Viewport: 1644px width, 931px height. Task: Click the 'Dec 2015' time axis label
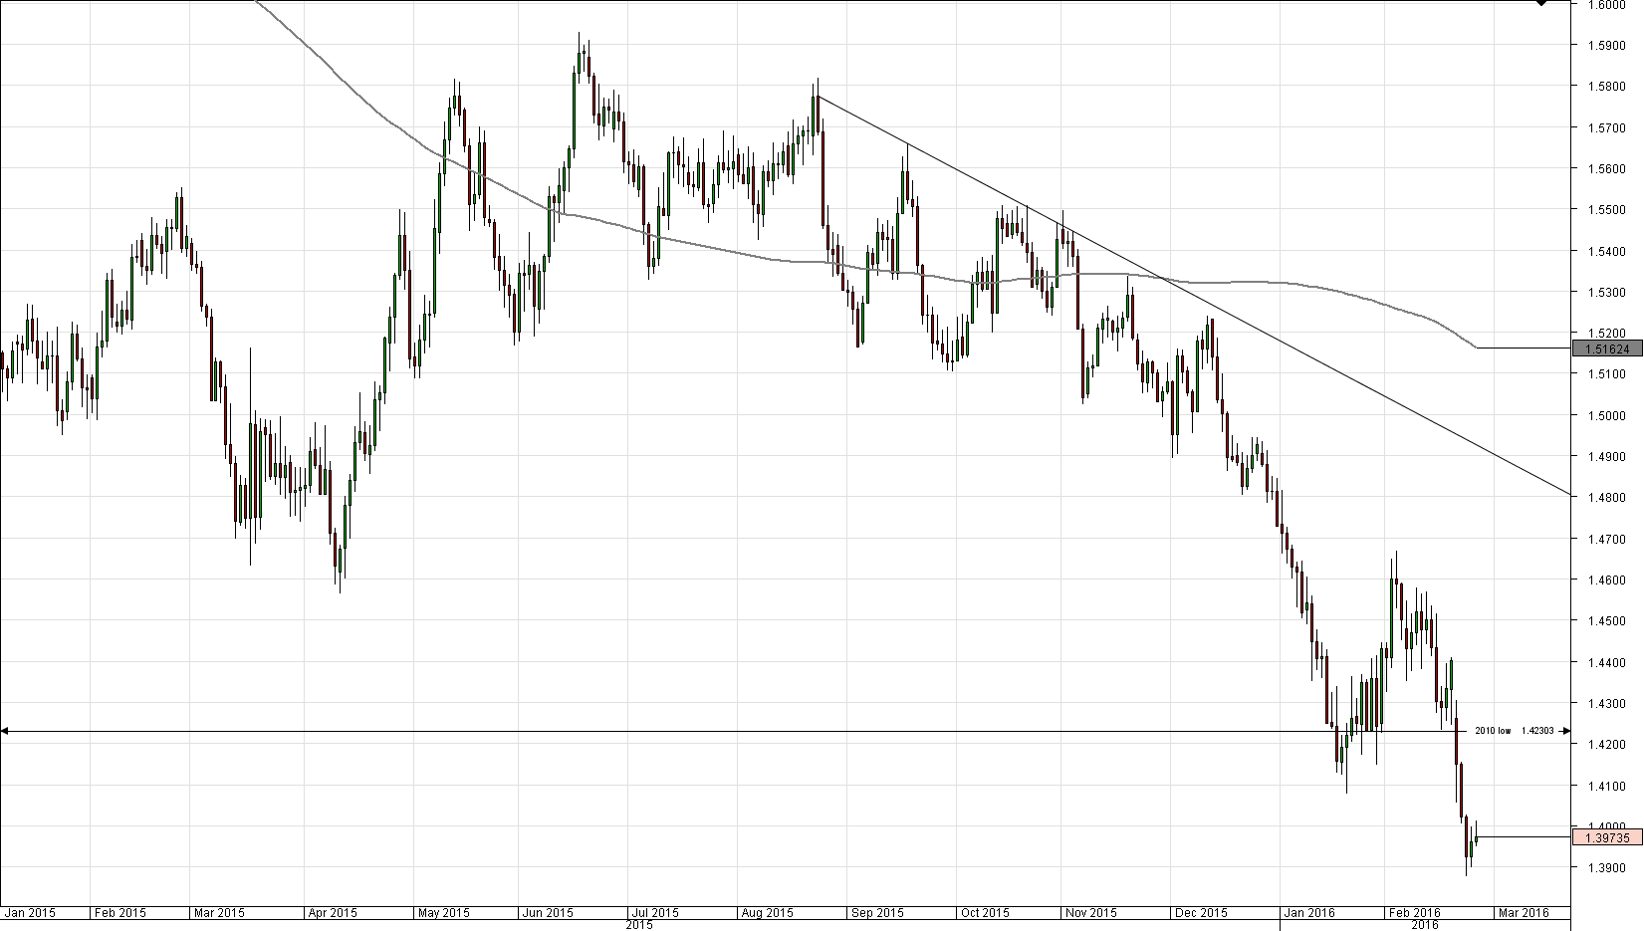click(x=1201, y=912)
